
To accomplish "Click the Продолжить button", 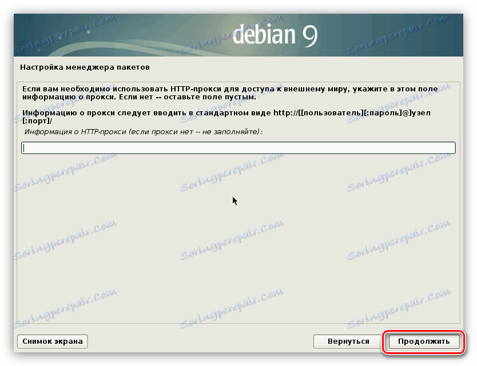I will 424,341.
